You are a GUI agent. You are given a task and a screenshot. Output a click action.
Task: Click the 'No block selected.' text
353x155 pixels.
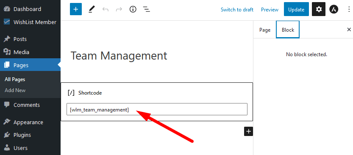tap(306, 54)
